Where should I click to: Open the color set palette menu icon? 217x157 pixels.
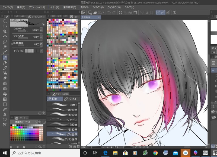tap(12, 118)
